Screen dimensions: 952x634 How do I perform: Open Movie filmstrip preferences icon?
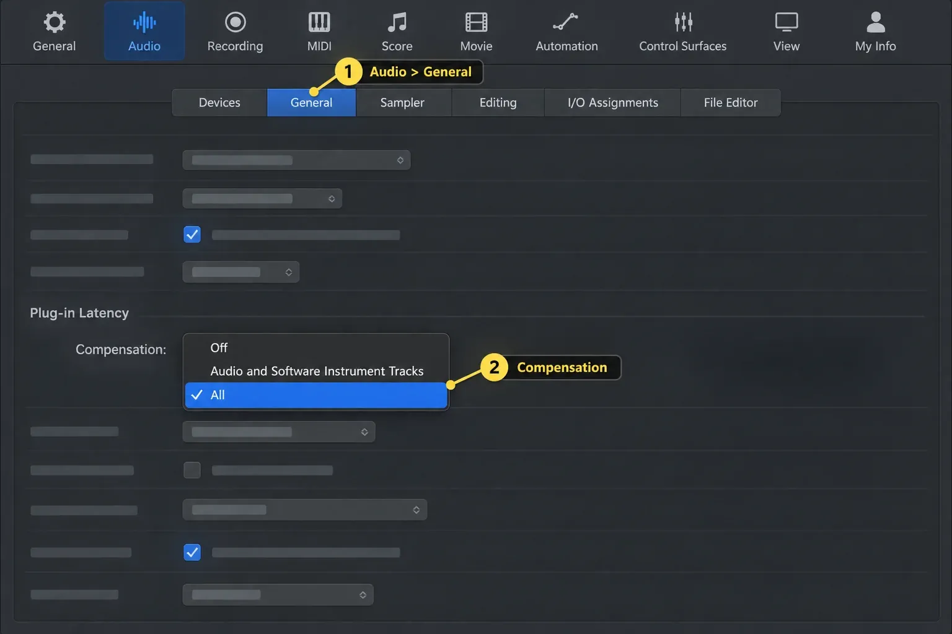(x=476, y=22)
